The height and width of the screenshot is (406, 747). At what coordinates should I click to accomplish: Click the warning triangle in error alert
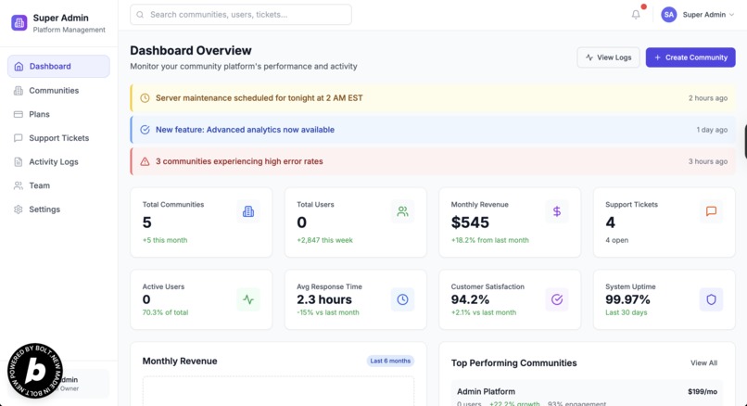[x=145, y=161]
